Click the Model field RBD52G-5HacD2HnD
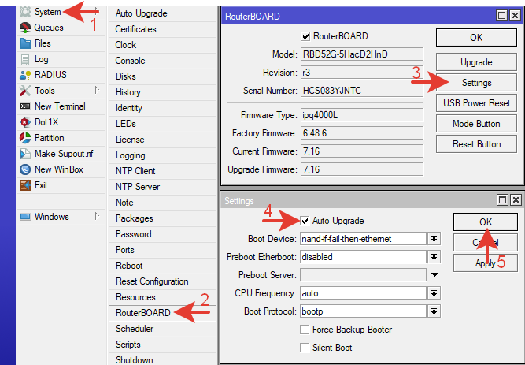525x365 pixels. (x=361, y=54)
